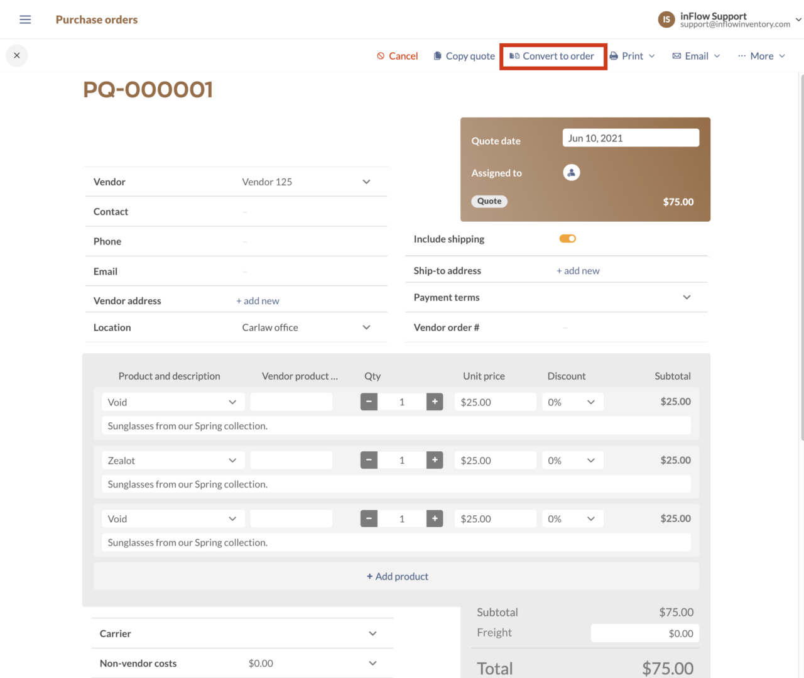The width and height of the screenshot is (804, 678).
Task: Click the Zealot vendor product code field
Action: click(x=291, y=461)
